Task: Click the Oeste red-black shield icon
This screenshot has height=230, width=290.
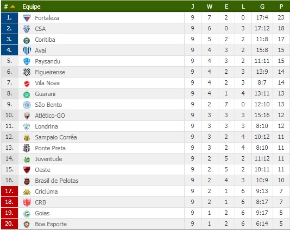Action: click(x=27, y=170)
